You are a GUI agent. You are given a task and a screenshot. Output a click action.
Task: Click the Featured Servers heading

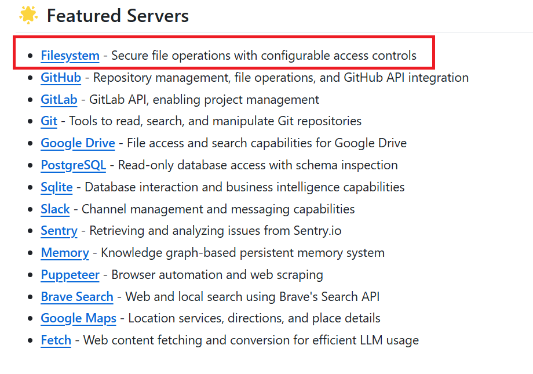click(x=118, y=16)
